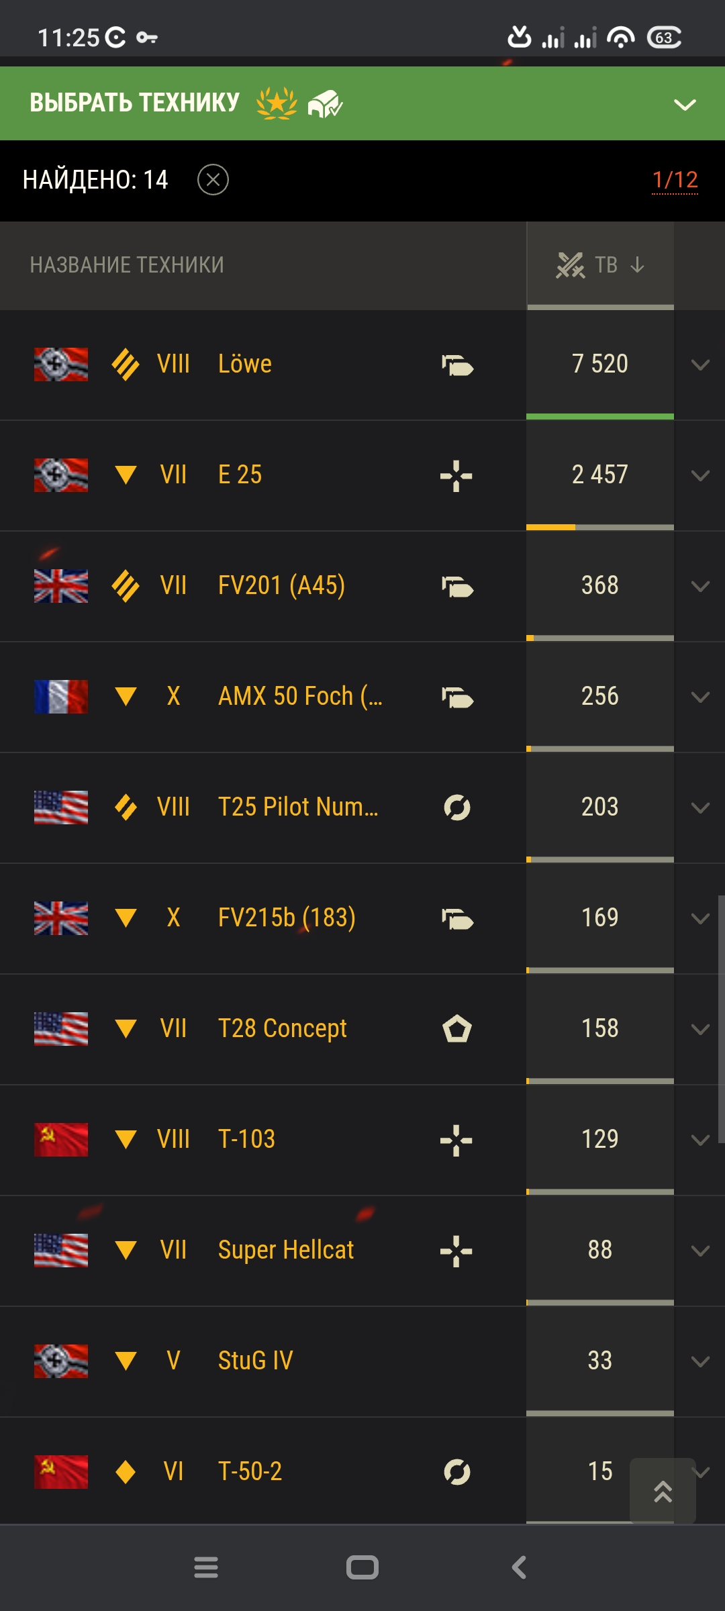Image resolution: width=725 pixels, height=1611 pixels.
Task: Click the tank destroyer icon on E 25 row
Action: (456, 476)
